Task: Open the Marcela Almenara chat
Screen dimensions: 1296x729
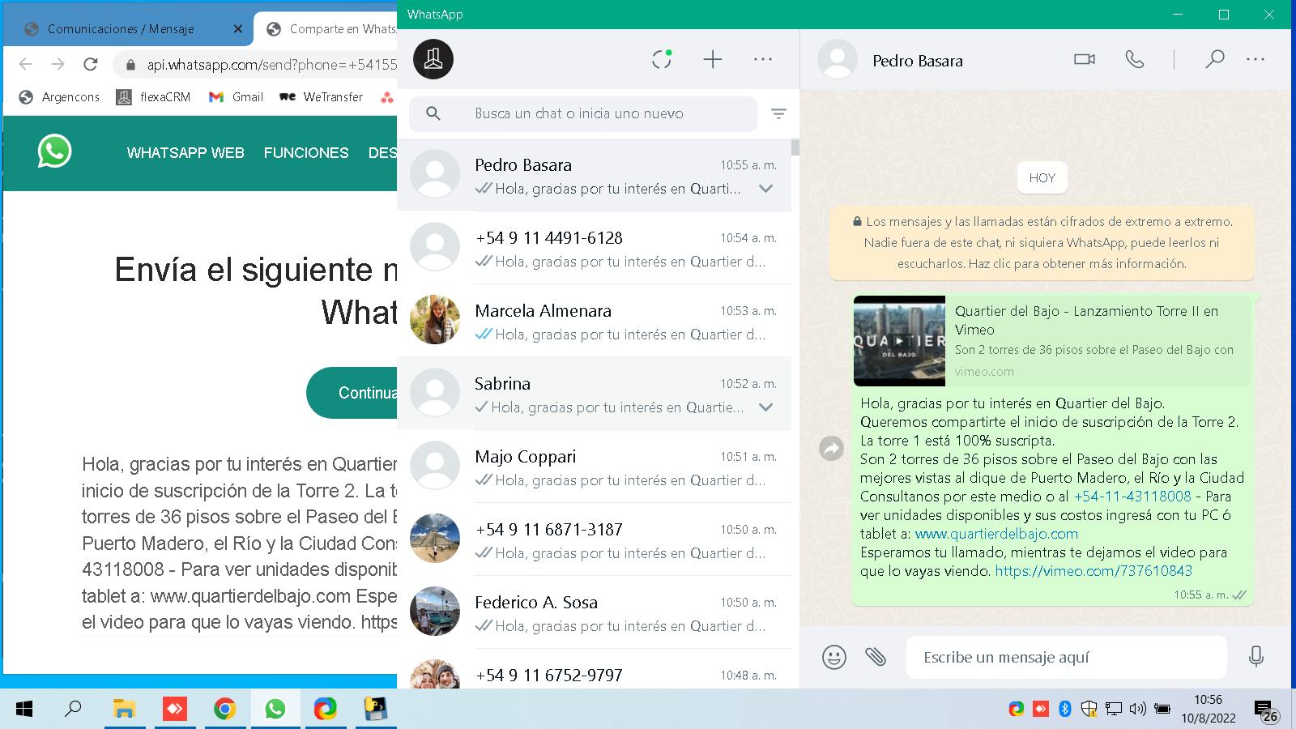Action: [x=594, y=321]
